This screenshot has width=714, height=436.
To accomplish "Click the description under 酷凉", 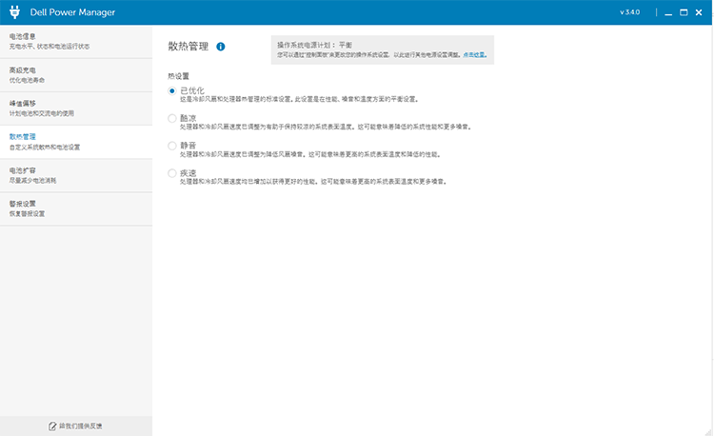I will (x=326, y=127).
